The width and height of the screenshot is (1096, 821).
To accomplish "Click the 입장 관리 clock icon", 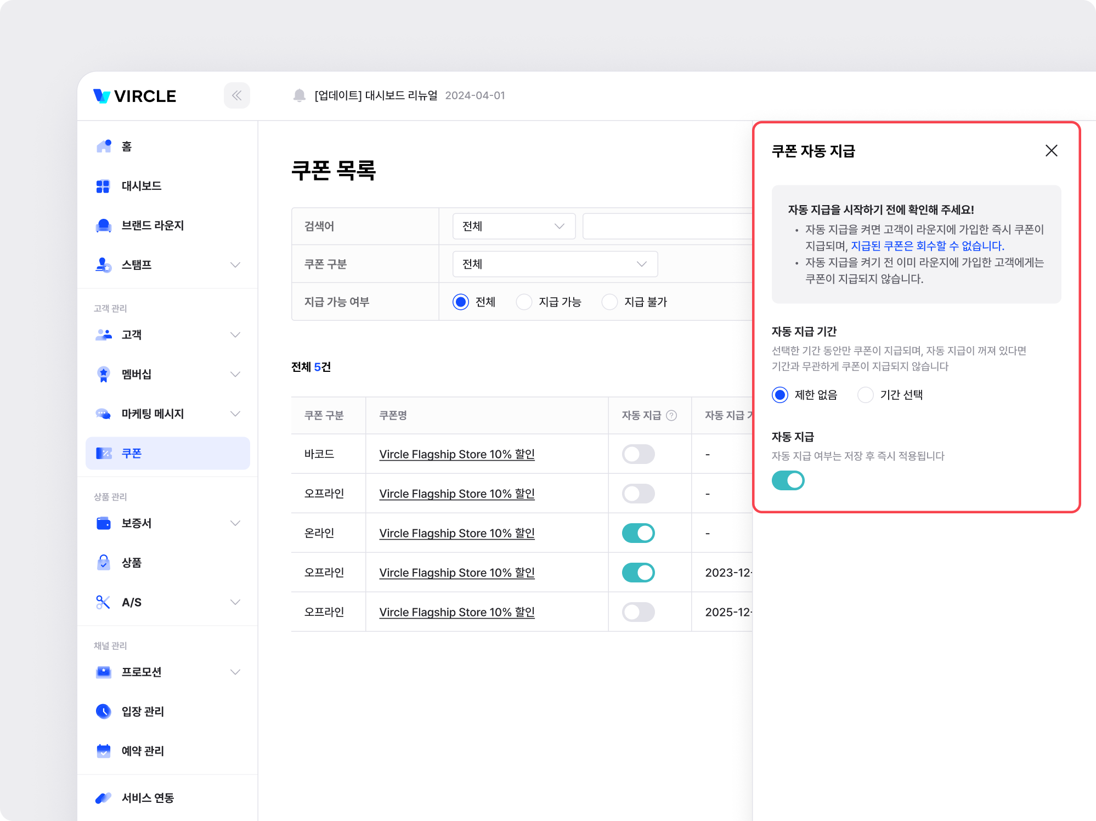I will point(103,711).
